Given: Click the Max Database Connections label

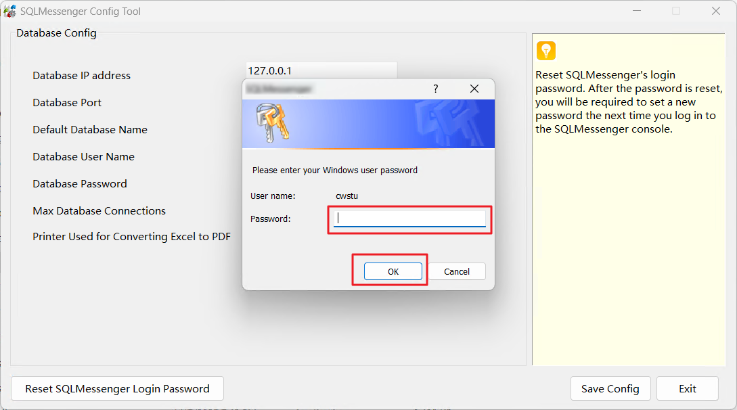Looking at the screenshot, I should [99, 211].
